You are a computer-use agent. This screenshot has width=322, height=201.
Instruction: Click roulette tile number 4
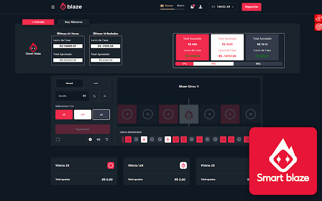point(168,114)
